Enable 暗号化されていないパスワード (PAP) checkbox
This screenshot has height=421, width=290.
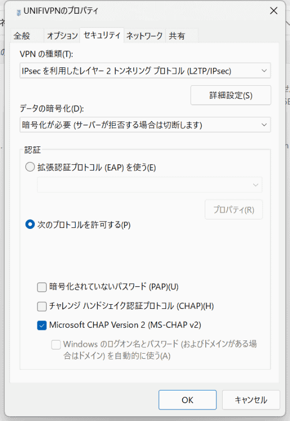pos(42,287)
